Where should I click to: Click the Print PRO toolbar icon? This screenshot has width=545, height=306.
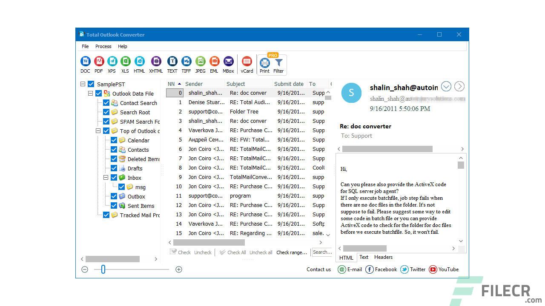[x=264, y=64]
